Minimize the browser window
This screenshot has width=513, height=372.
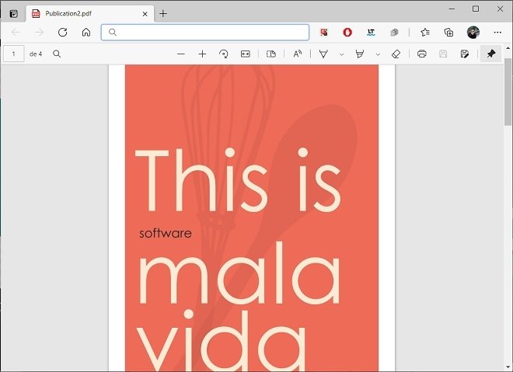[x=452, y=9]
